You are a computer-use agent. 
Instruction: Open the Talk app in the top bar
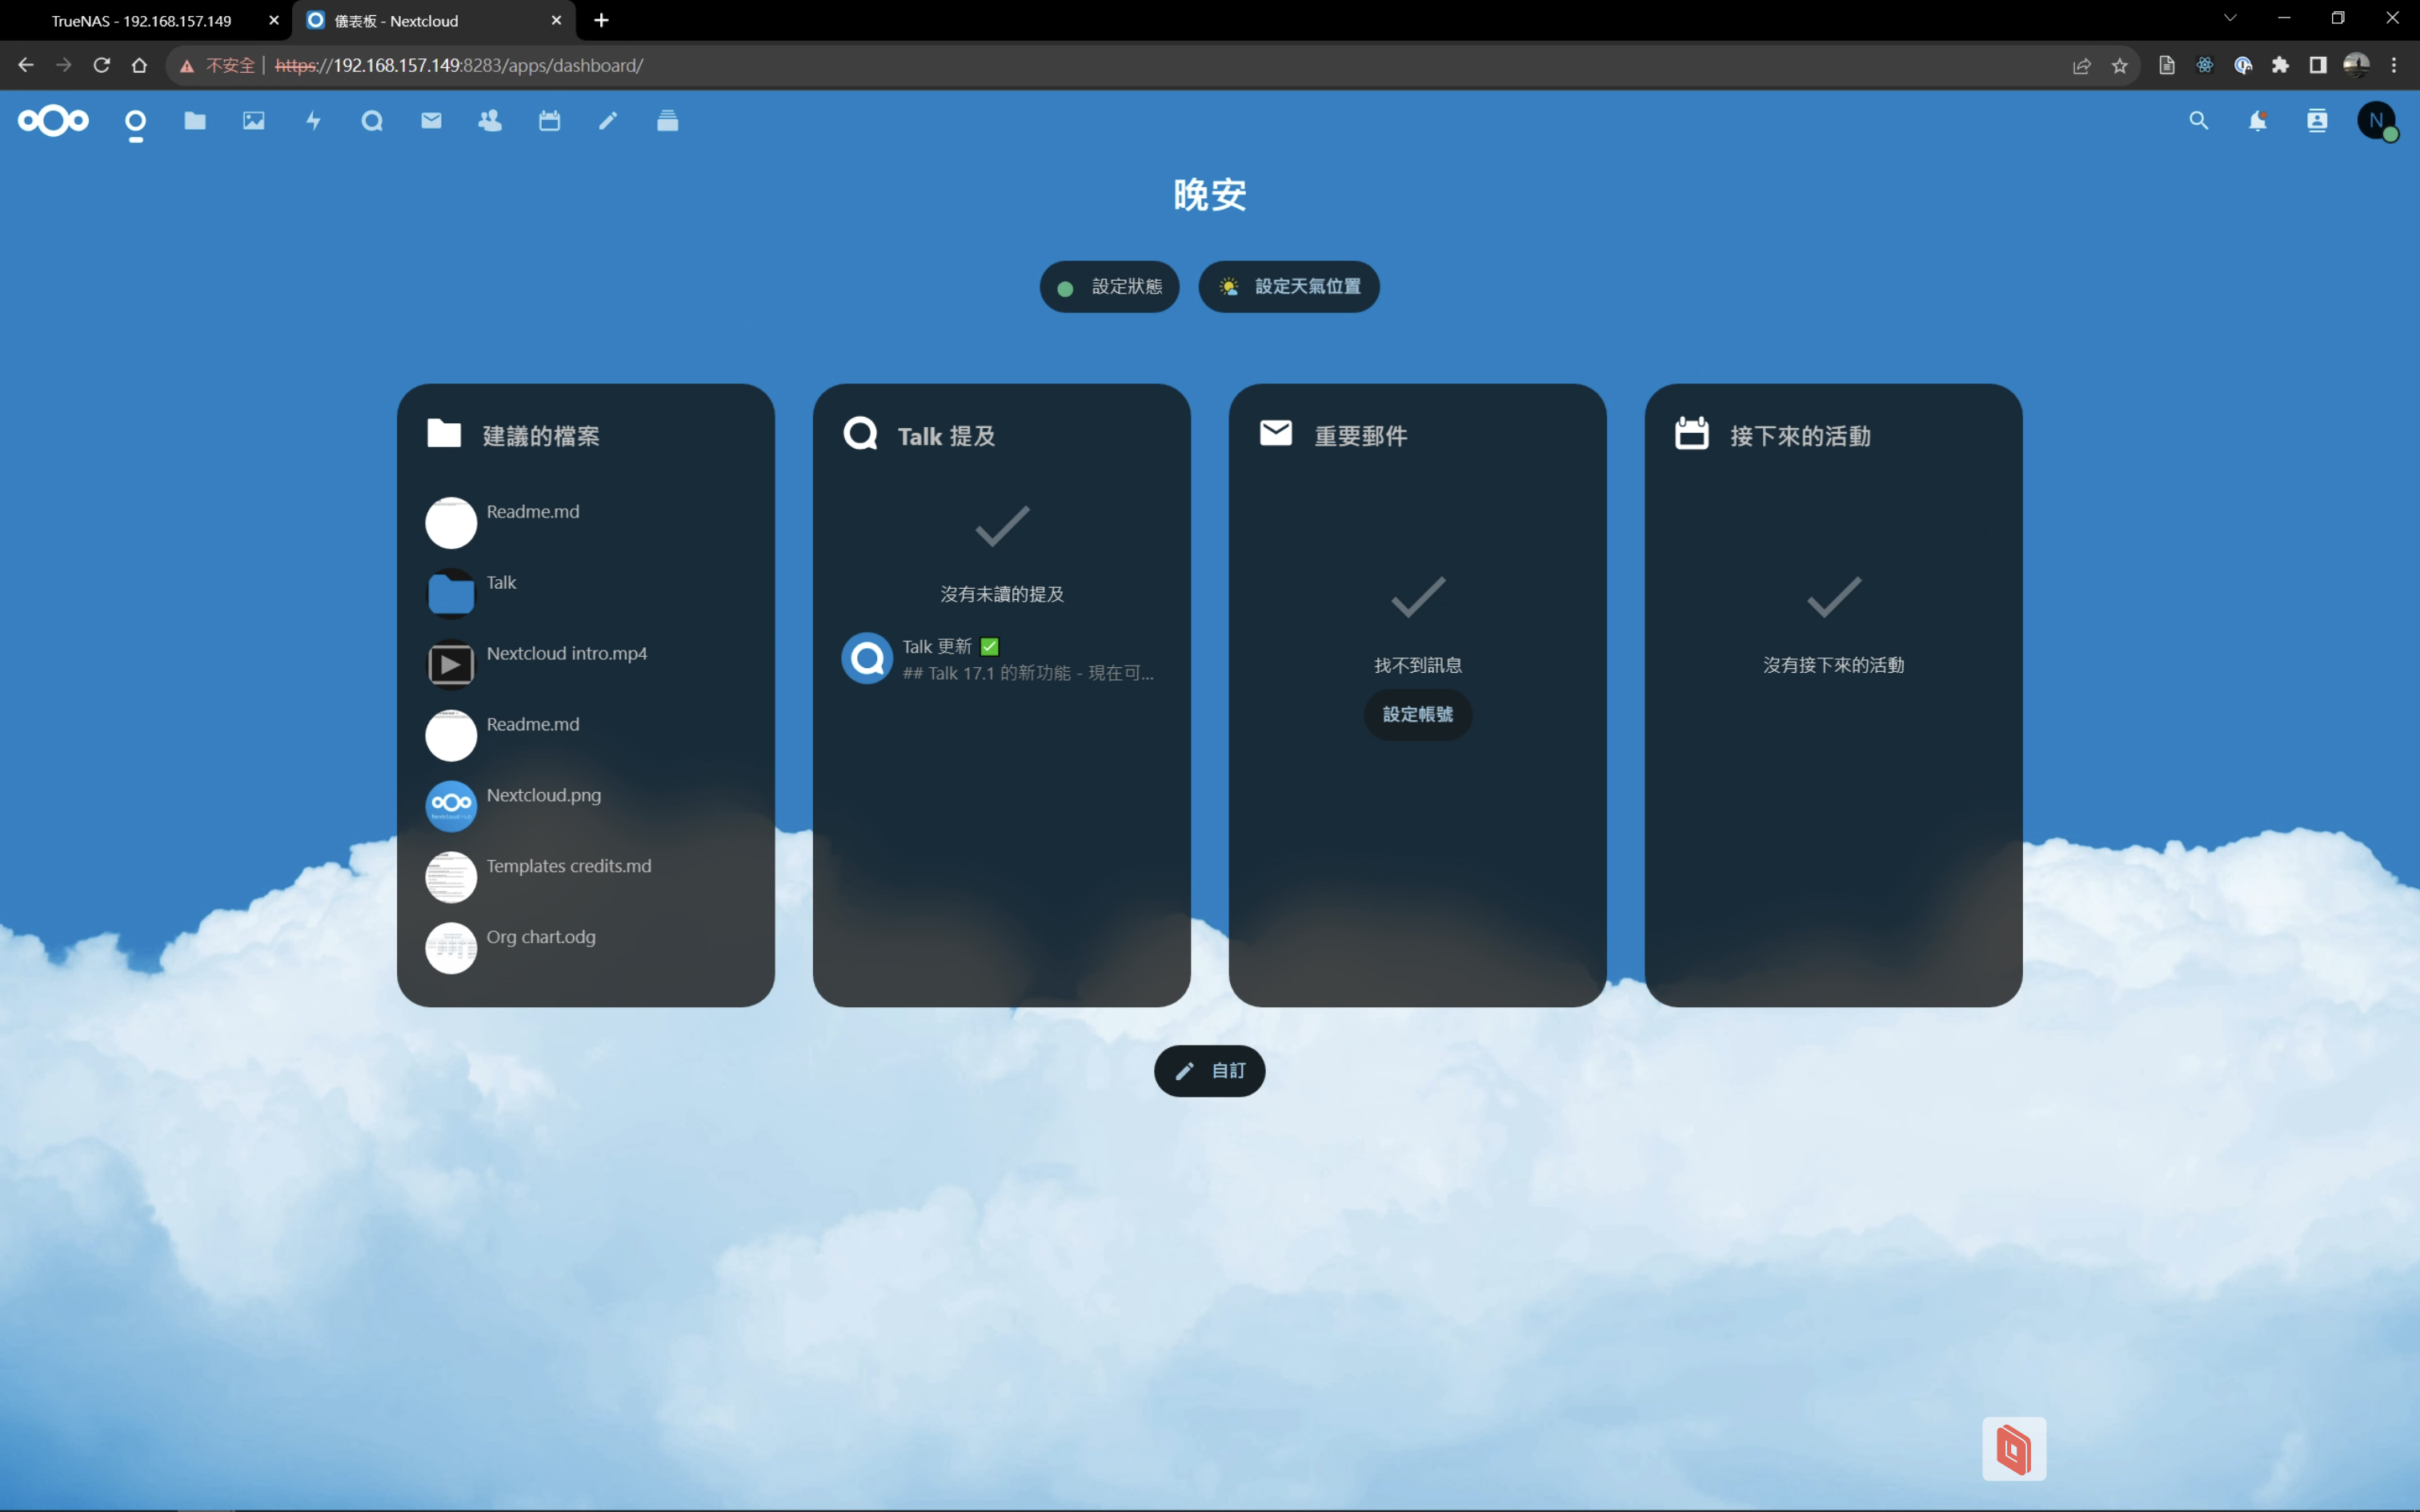(372, 121)
